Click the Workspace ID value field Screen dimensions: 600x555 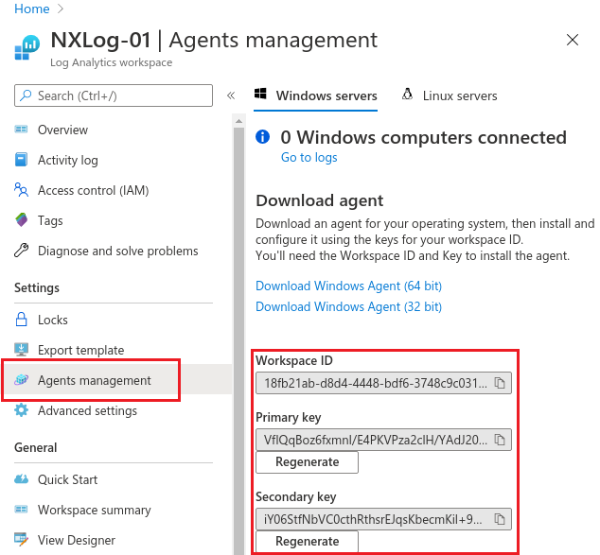pyautogui.click(x=383, y=383)
